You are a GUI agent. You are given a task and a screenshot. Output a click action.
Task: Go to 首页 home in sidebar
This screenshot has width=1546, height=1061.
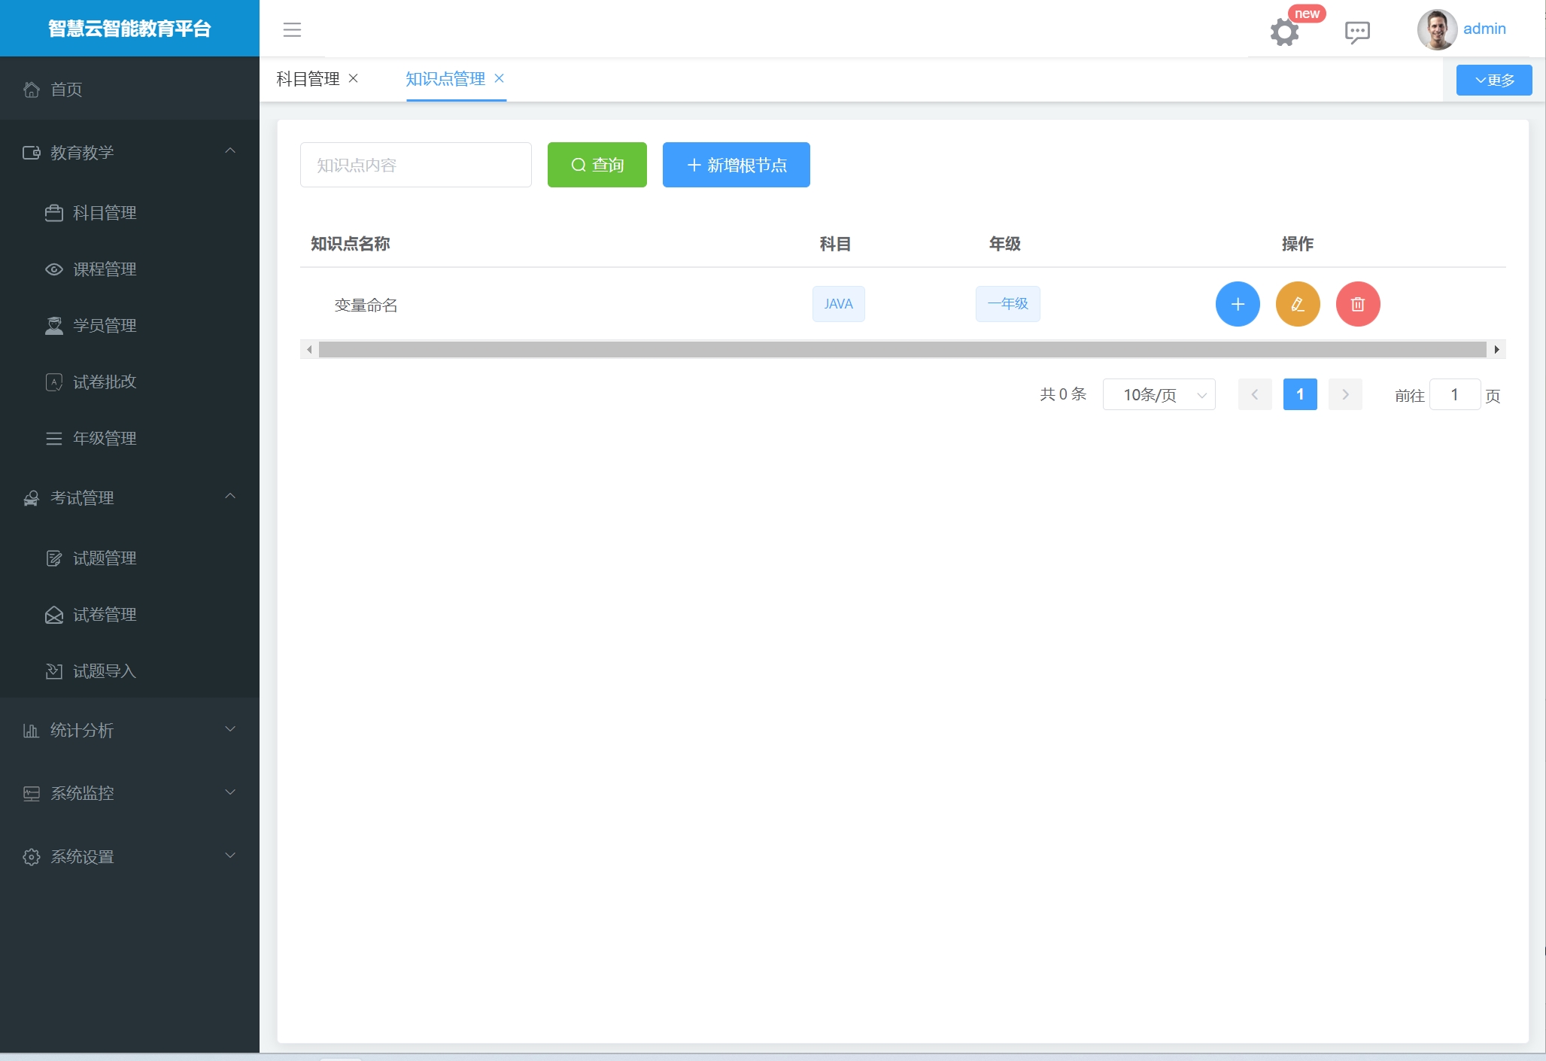66,90
